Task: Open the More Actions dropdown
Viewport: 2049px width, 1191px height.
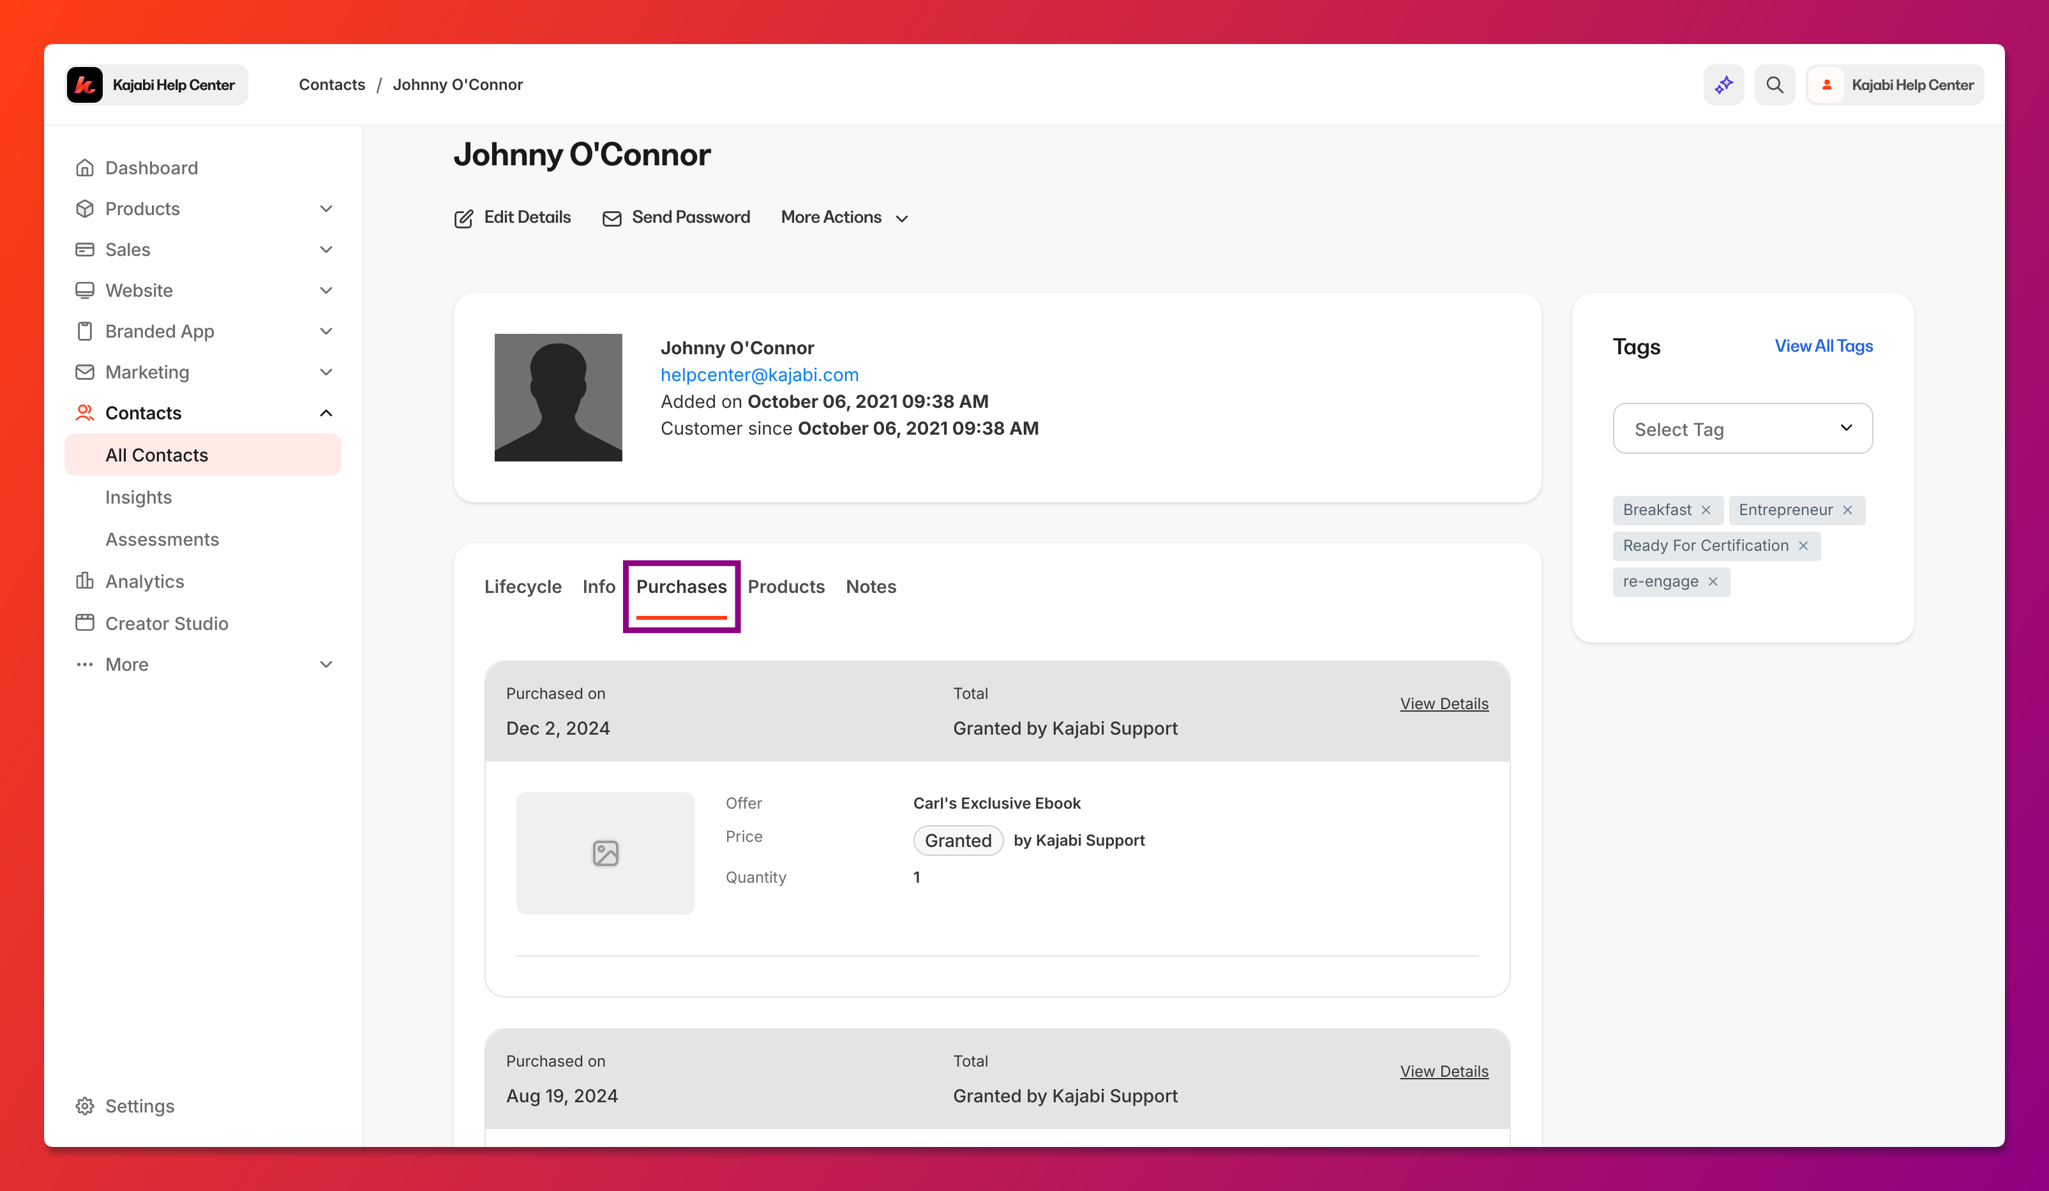Action: click(x=844, y=217)
